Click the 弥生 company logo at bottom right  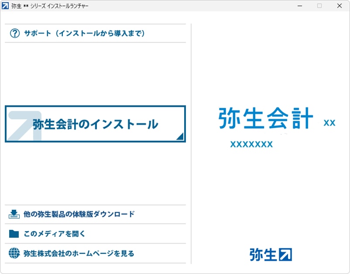point(271,254)
